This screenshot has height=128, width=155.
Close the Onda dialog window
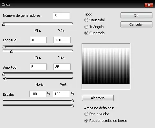pos(149,5)
